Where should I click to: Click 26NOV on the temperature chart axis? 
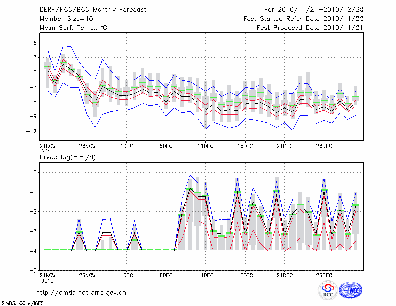coord(87,146)
